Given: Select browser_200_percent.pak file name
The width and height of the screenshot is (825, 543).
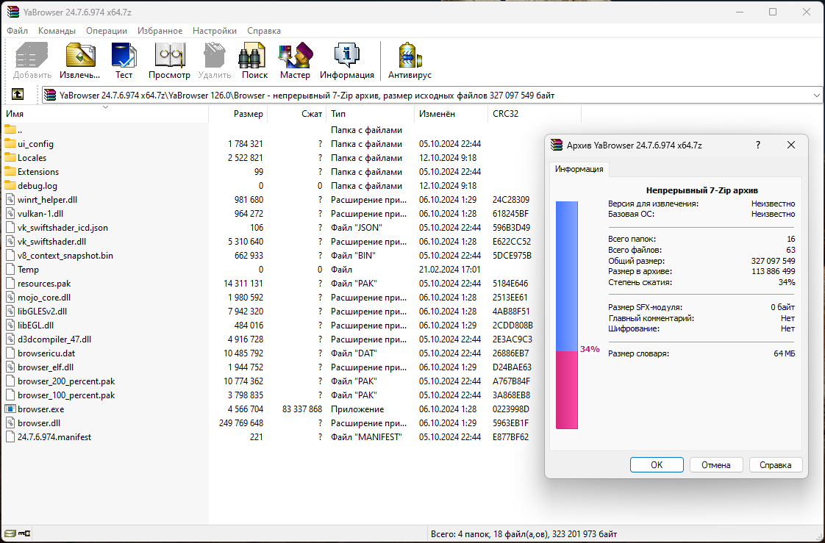Looking at the screenshot, I should pyautogui.click(x=66, y=381).
